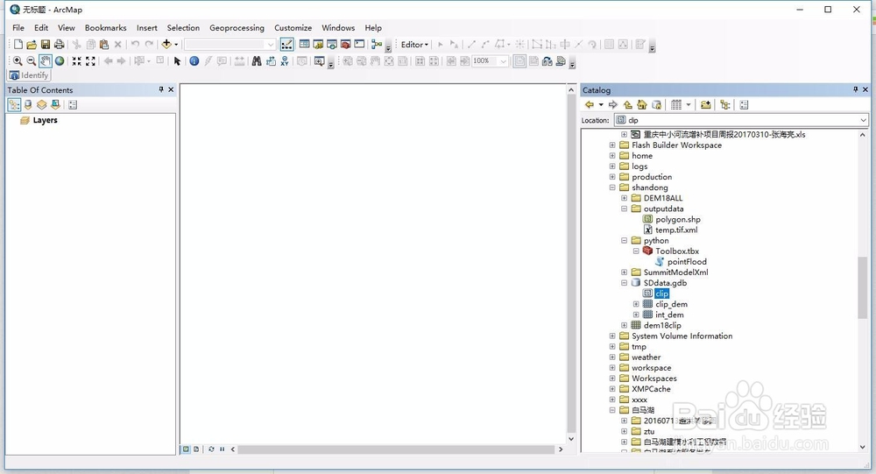Image resolution: width=876 pixels, height=474 pixels.
Task: Open the Windows menu
Action: point(338,27)
